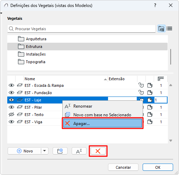This screenshot has height=175, width=179.
Task: Confirm with the OK button
Action: click(158, 167)
